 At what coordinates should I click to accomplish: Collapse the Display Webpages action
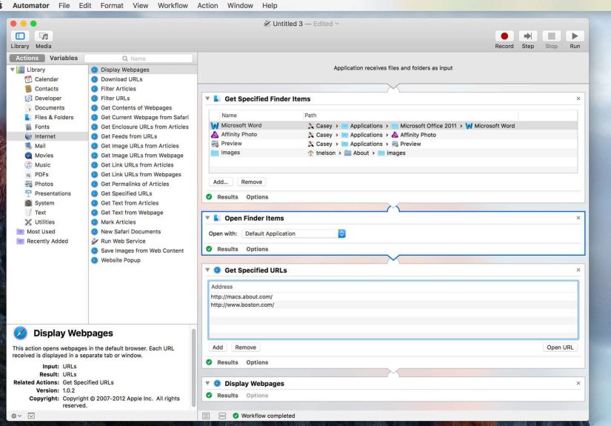coord(207,383)
